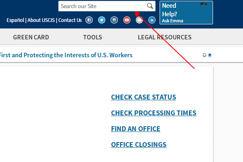Viewport: 243px width, 162px height.
Task: Open the TOOLS menu
Action: (x=92, y=37)
